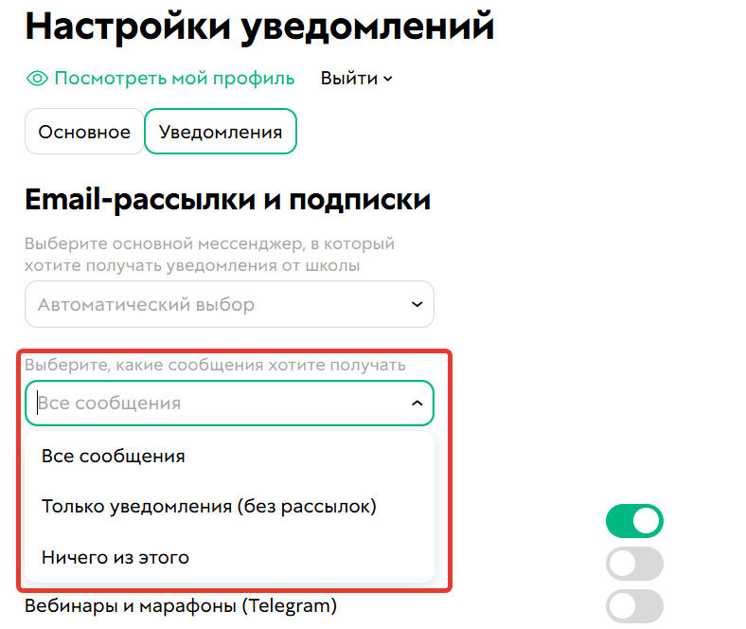Click the 'Настройки уведомлений' page title

pos(259,27)
